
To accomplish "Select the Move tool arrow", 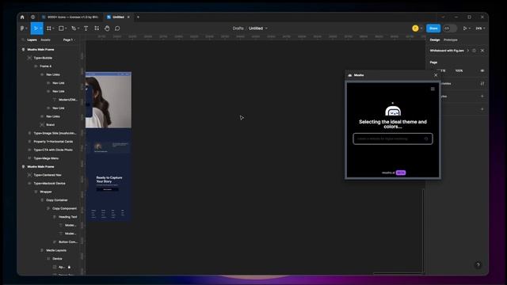I will 36,28.
